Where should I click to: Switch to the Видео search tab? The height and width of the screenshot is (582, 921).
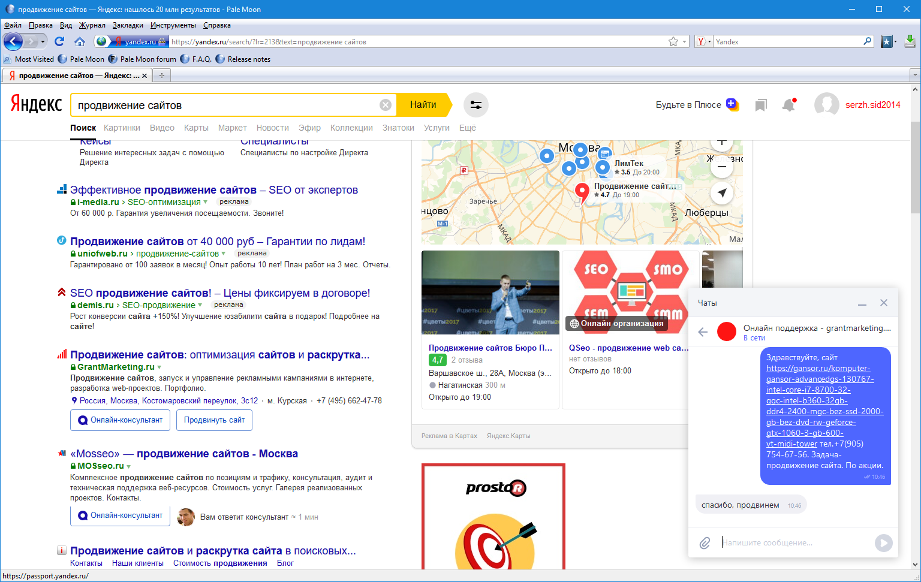click(x=162, y=128)
